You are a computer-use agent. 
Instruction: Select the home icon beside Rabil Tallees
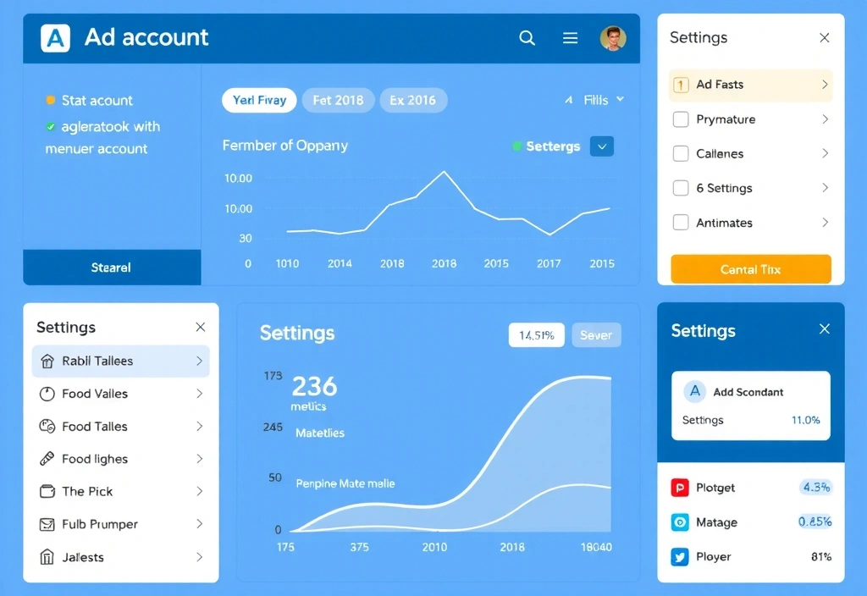pos(48,361)
